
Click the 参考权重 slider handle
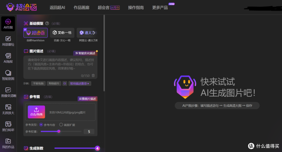click(59, 131)
